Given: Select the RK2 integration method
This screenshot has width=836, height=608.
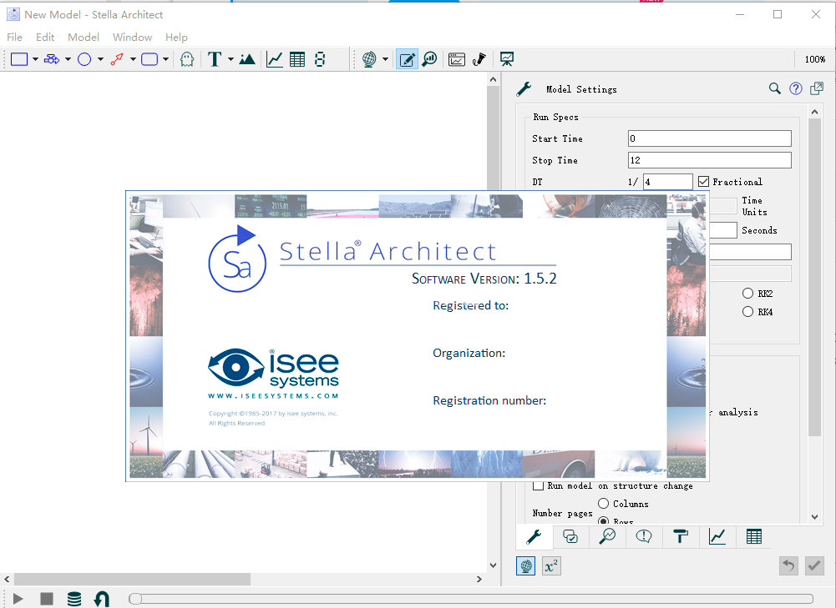Looking at the screenshot, I should coord(748,294).
